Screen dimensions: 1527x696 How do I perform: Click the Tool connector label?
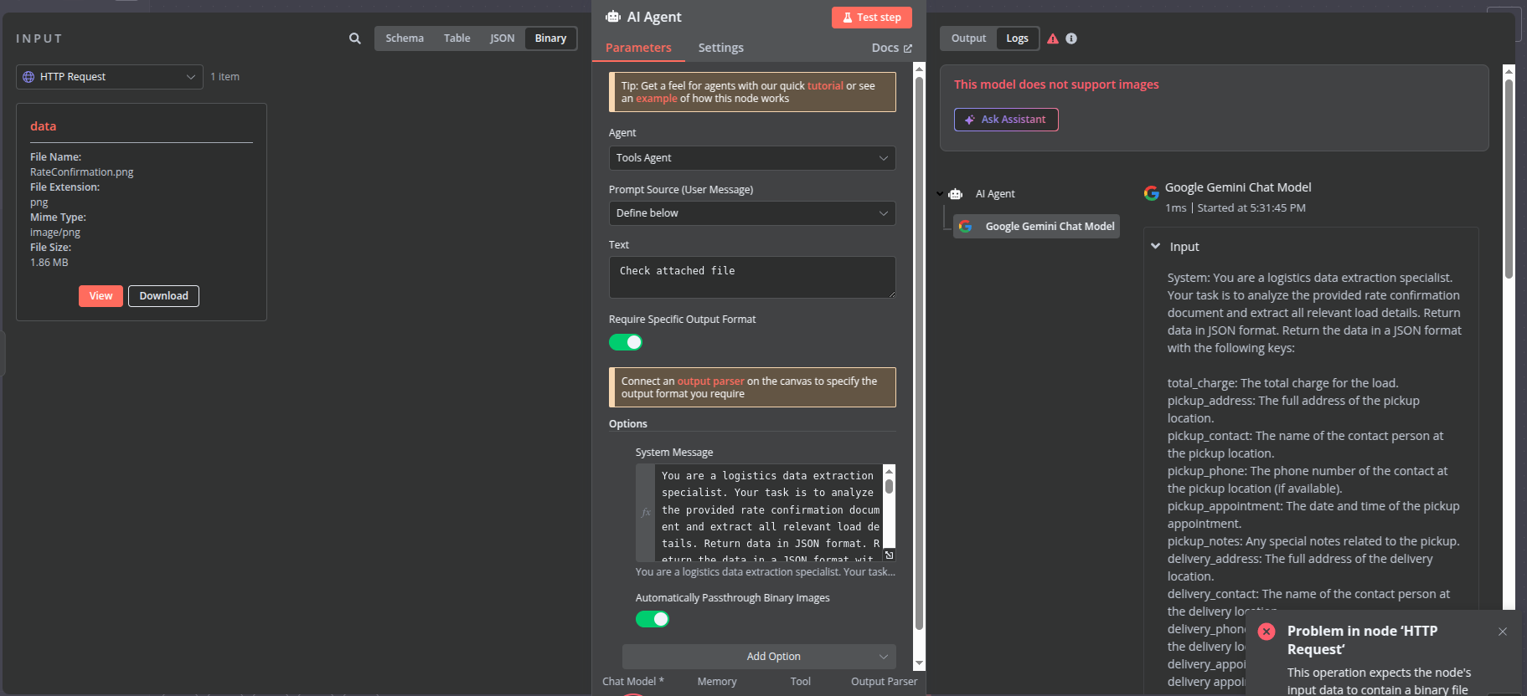(x=801, y=682)
